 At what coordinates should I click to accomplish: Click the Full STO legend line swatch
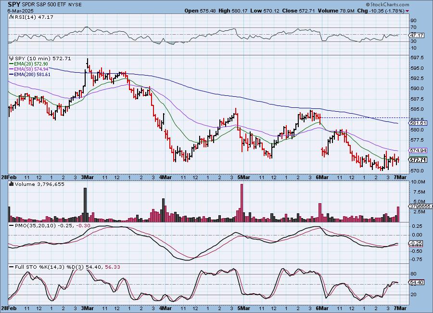click(x=12, y=267)
